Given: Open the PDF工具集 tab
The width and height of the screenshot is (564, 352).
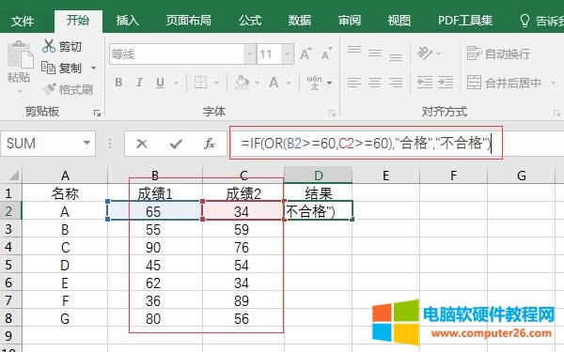Looking at the screenshot, I should 465,21.
